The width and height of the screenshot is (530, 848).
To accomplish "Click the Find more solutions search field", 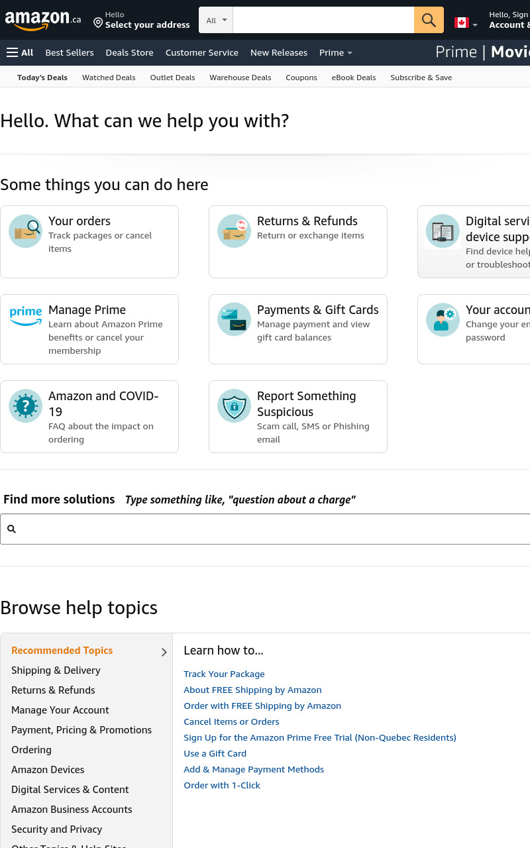I will (x=265, y=529).
